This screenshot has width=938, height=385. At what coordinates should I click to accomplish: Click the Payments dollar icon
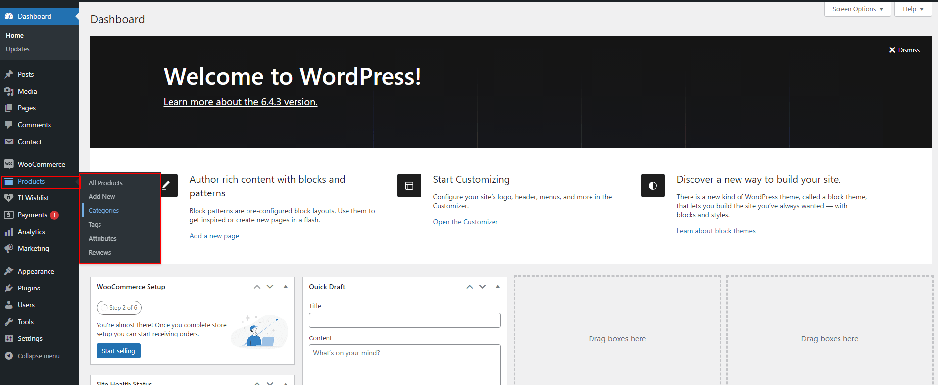click(x=9, y=215)
